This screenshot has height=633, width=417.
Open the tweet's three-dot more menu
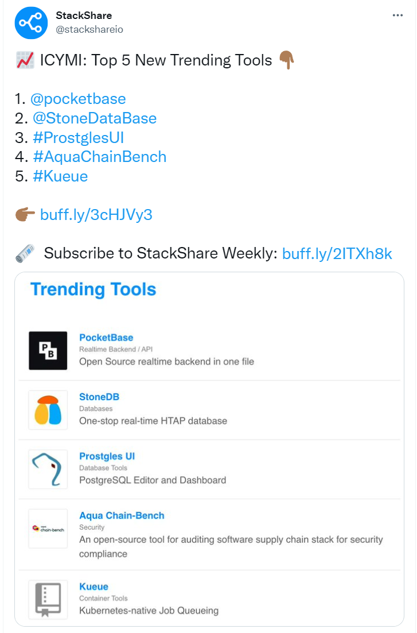pos(397,16)
